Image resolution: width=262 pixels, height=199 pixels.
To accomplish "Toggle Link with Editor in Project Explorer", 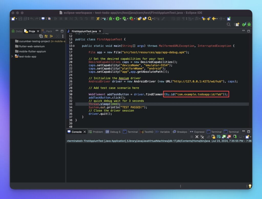I will 46,36.
